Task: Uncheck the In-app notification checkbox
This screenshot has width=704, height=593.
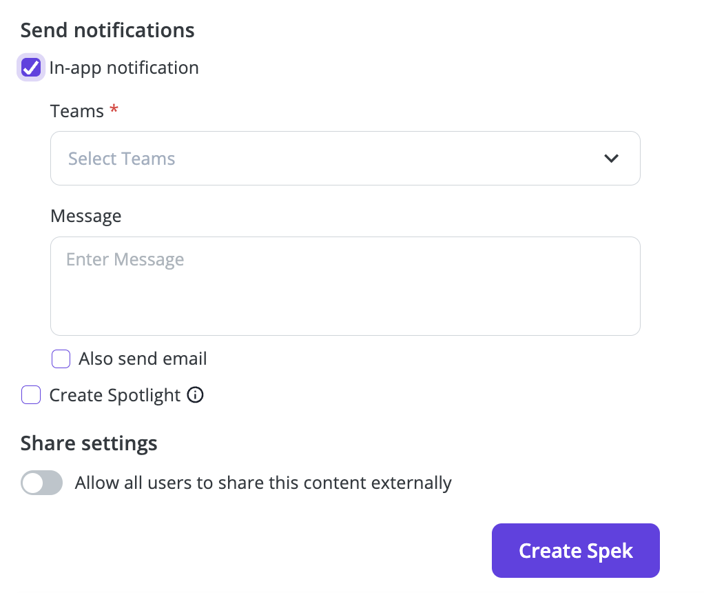Action: point(31,68)
